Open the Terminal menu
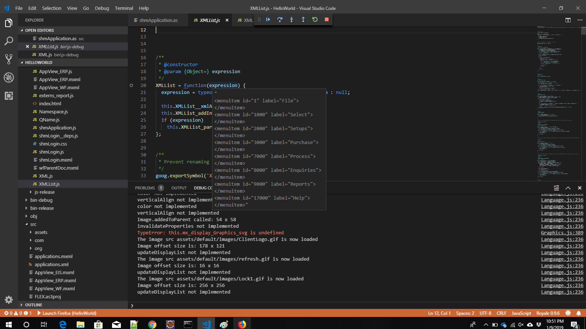586x329 pixels. pyautogui.click(x=124, y=8)
